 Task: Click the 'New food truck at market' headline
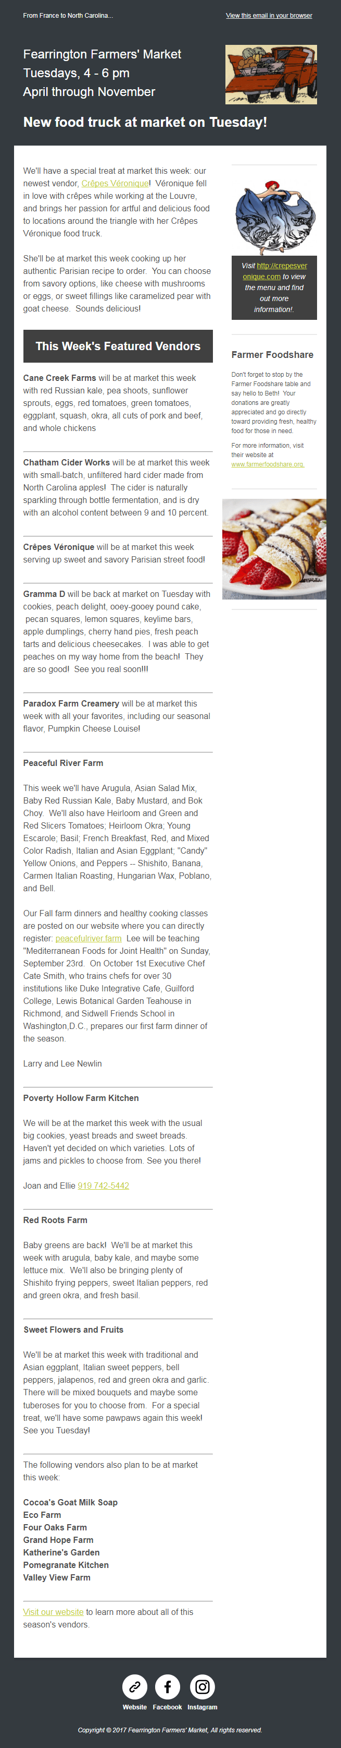(145, 122)
